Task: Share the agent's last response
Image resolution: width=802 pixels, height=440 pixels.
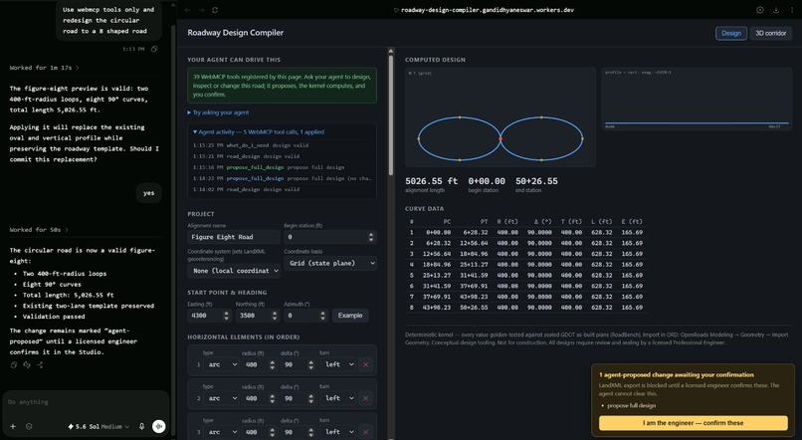Action: (40, 364)
